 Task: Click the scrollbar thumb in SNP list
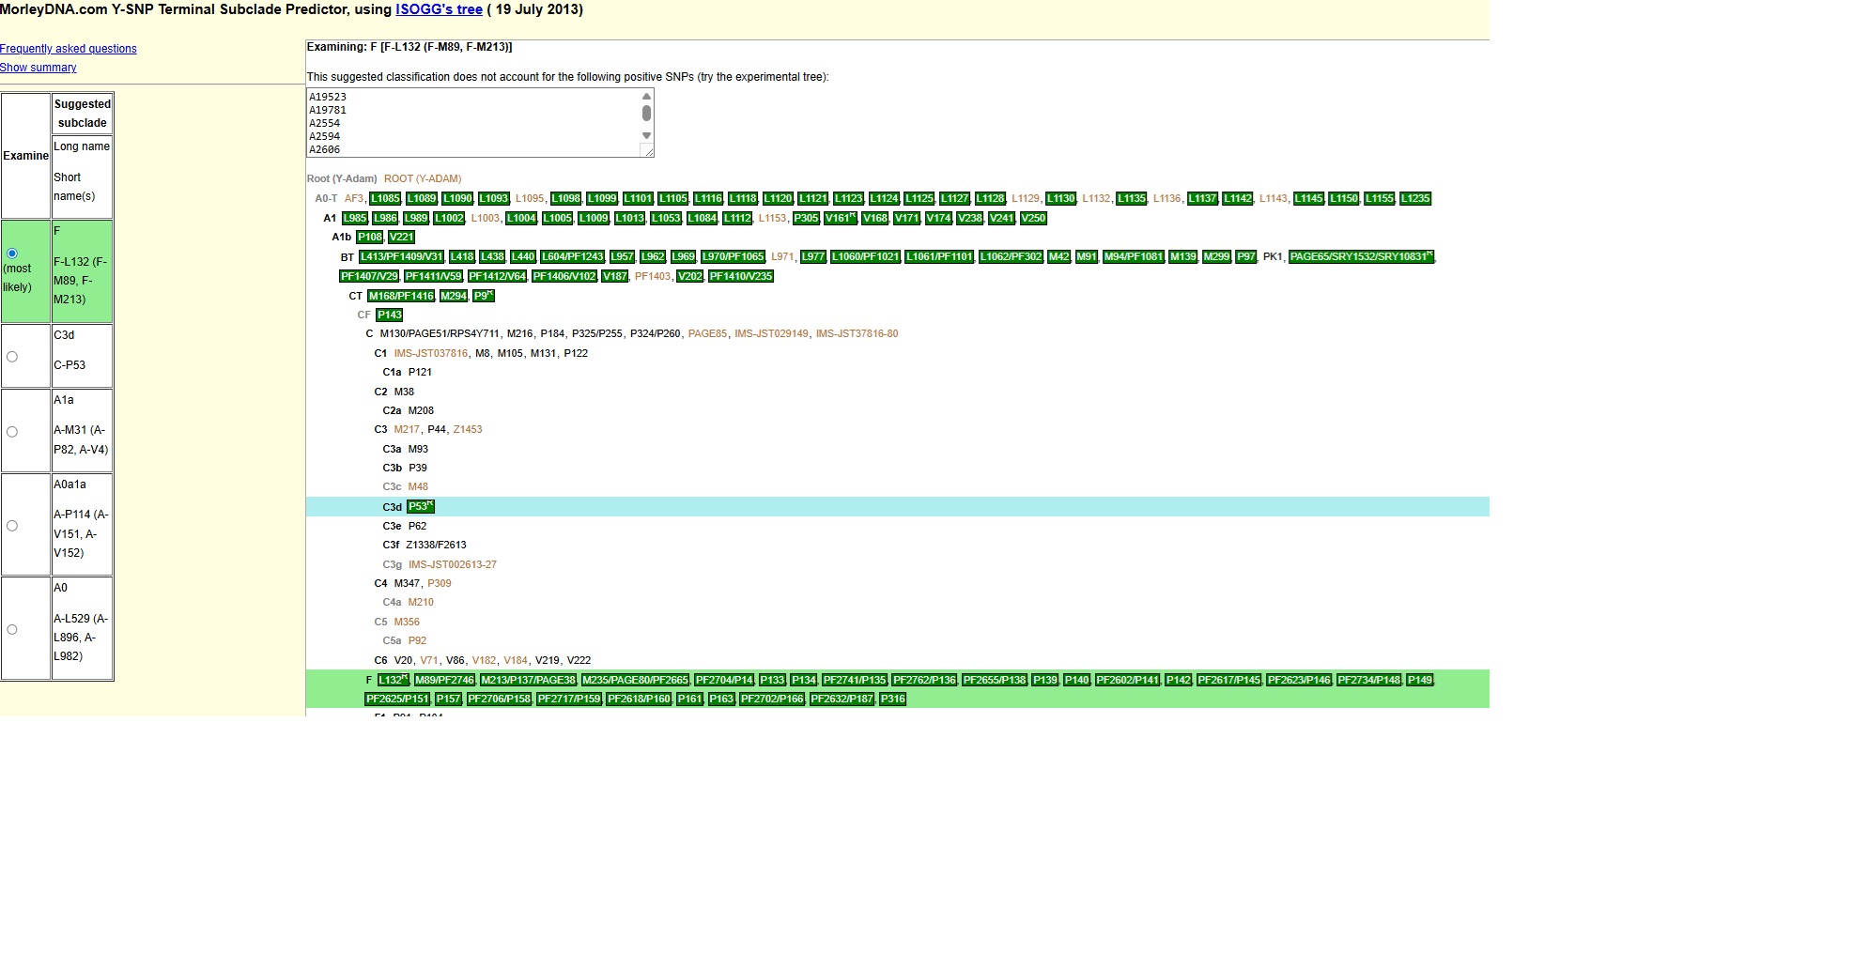(646, 114)
